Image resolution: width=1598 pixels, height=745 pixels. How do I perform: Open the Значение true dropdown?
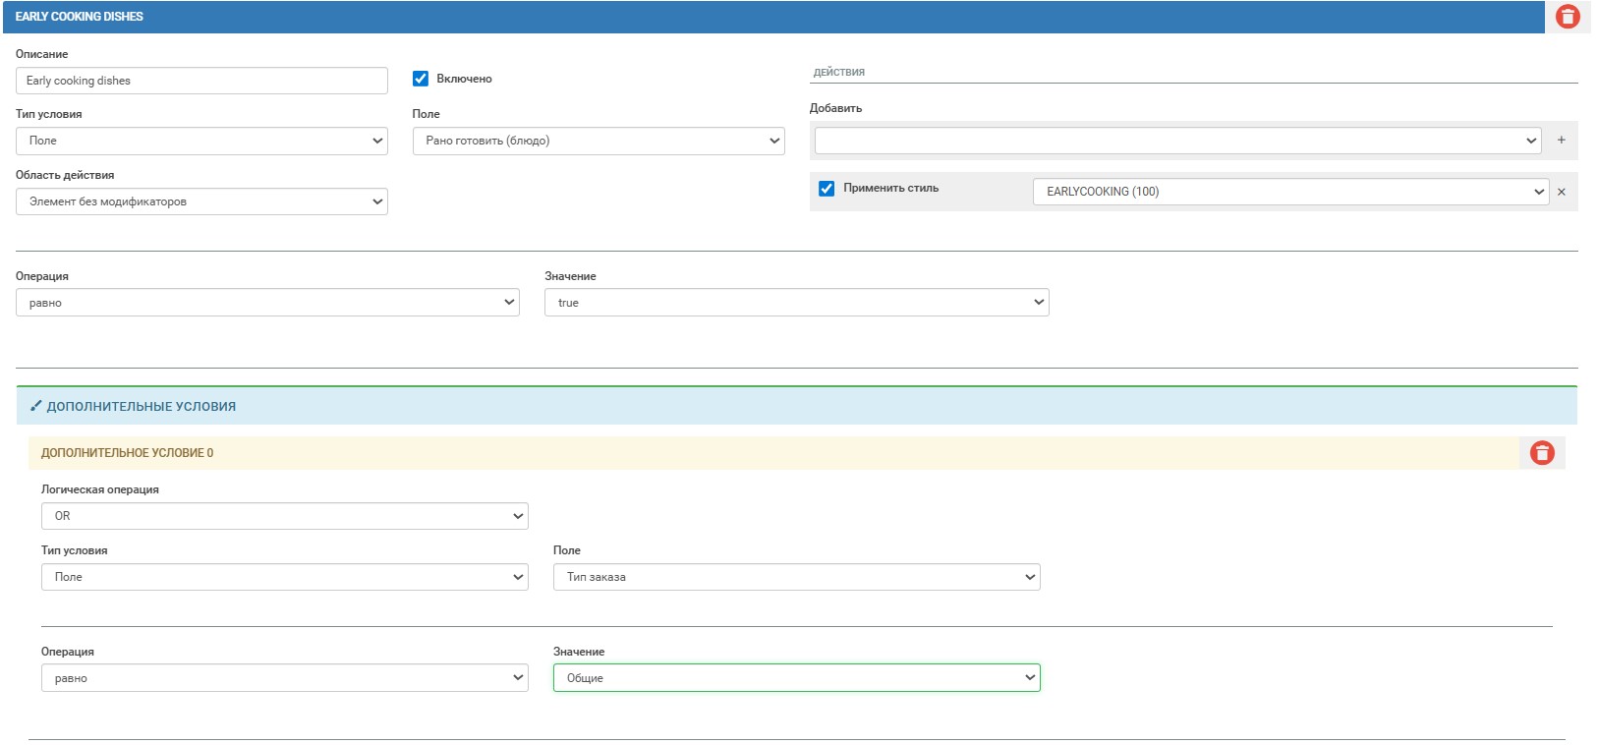pyautogui.click(x=796, y=303)
